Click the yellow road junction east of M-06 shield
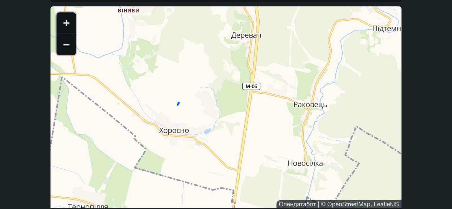452x209 pixels. 251,92
